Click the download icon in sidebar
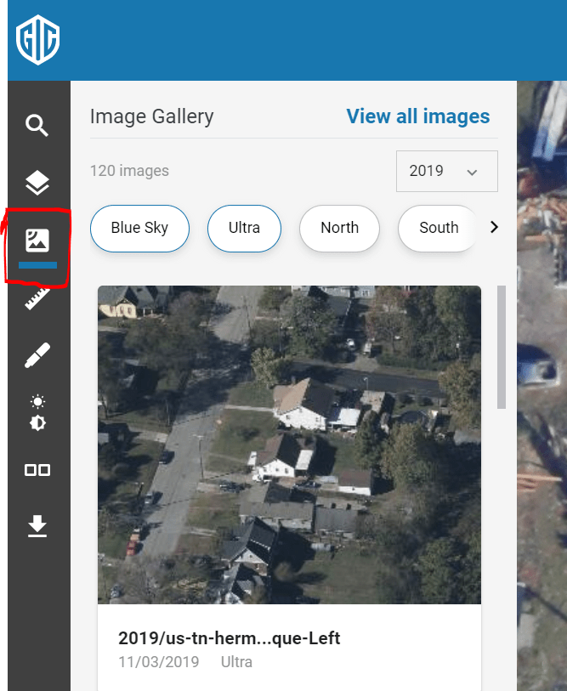Image resolution: width=567 pixels, height=691 pixels. [37, 527]
